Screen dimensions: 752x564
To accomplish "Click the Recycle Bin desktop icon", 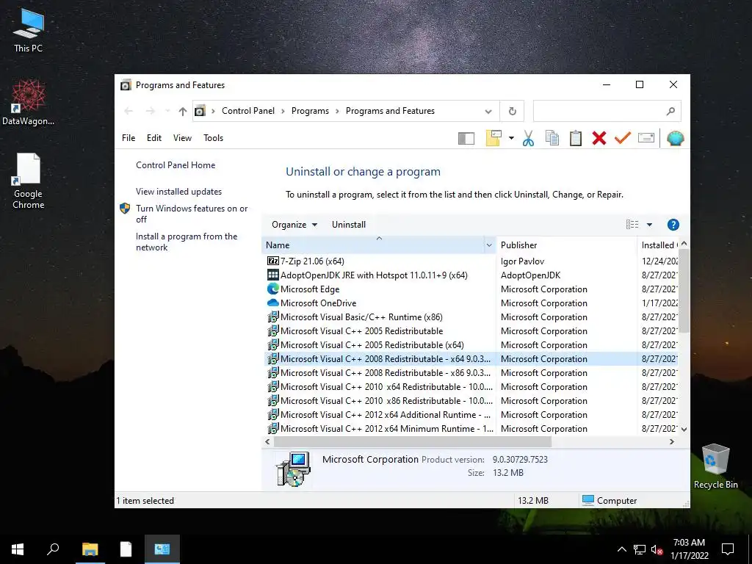I will click(x=715, y=466).
